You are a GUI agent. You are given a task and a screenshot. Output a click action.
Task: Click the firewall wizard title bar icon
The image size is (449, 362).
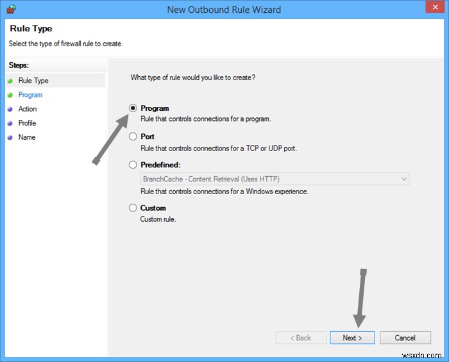click(x=11, y=9)
